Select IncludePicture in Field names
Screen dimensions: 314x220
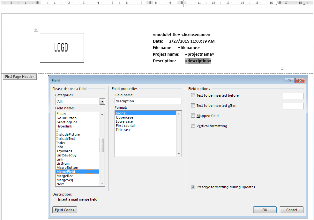pyautogui.click(x=68, y=134)
